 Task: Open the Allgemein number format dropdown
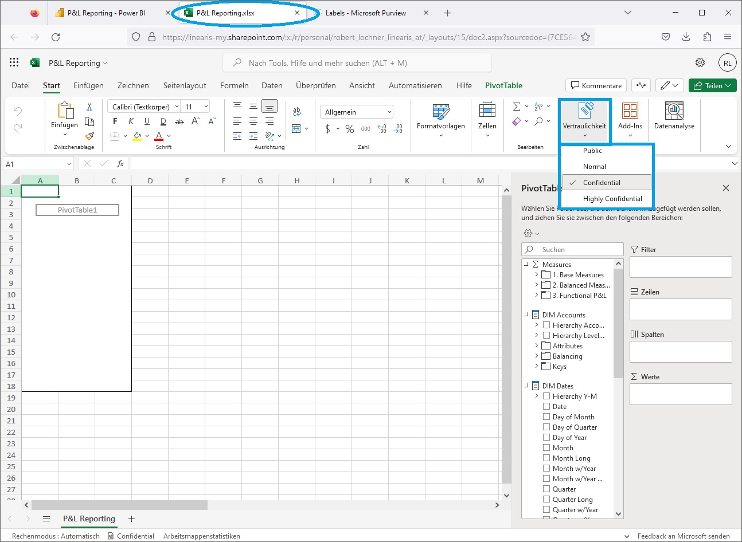click(x=356, y=111)
